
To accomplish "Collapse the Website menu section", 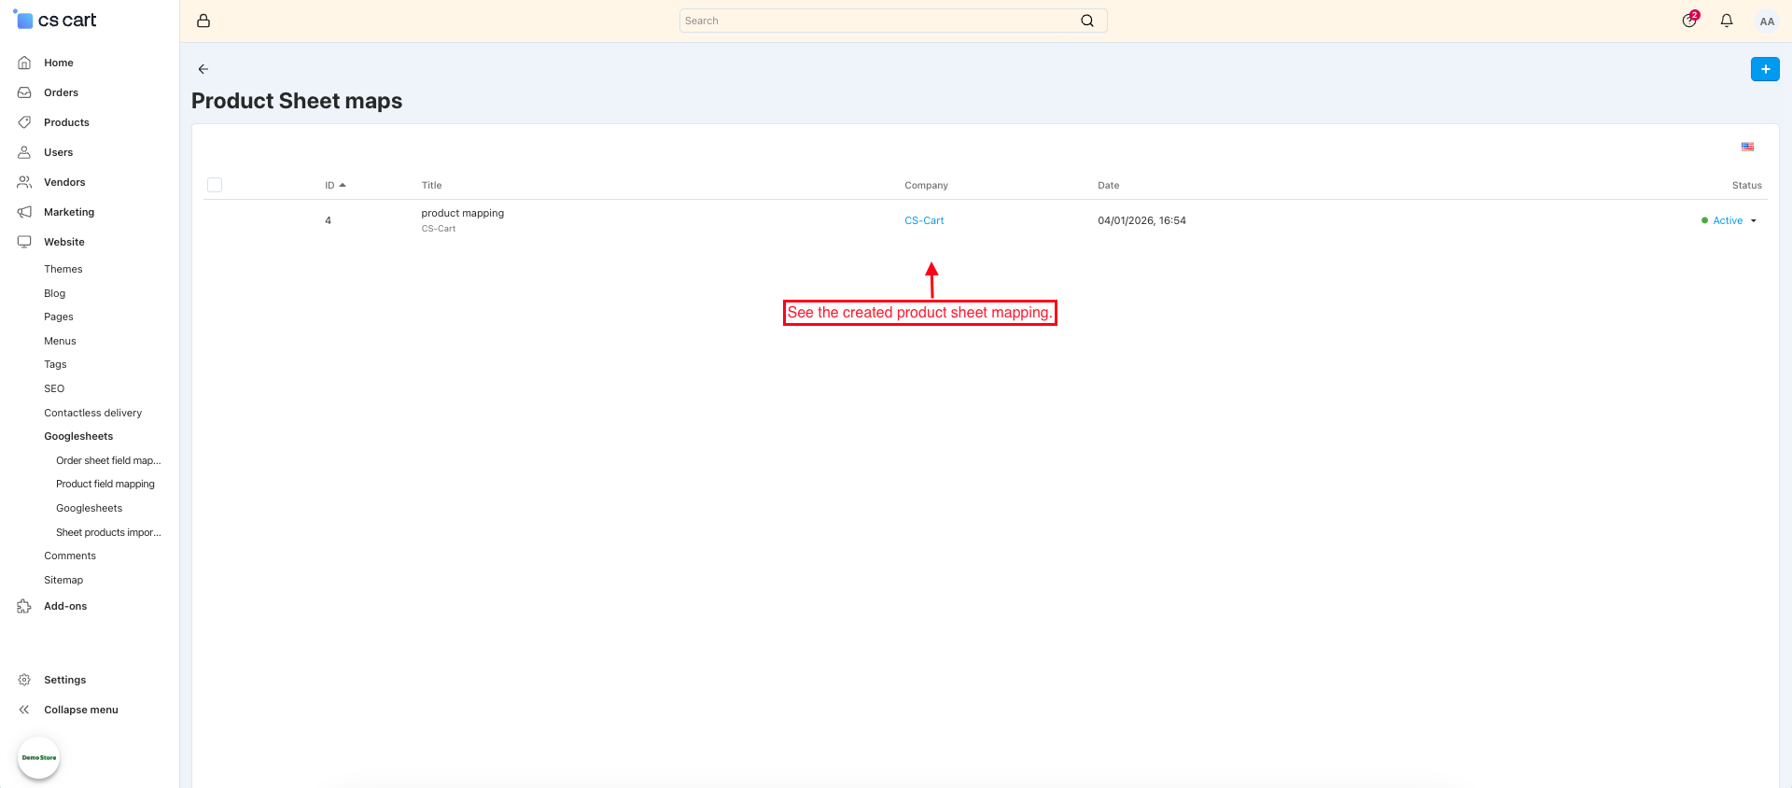I will coord(64,242).
